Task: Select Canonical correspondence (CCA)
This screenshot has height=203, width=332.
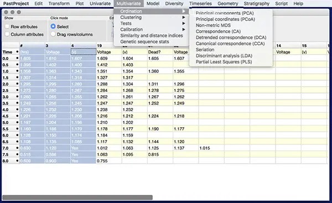Action: (x=231, y=44)
